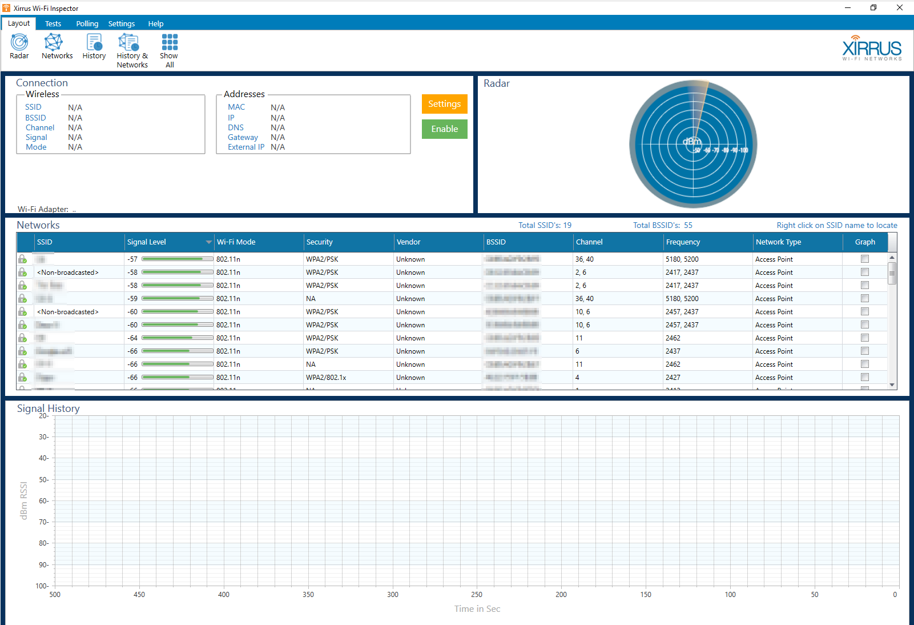Open the Radar layout view

(x=19, y=46)
